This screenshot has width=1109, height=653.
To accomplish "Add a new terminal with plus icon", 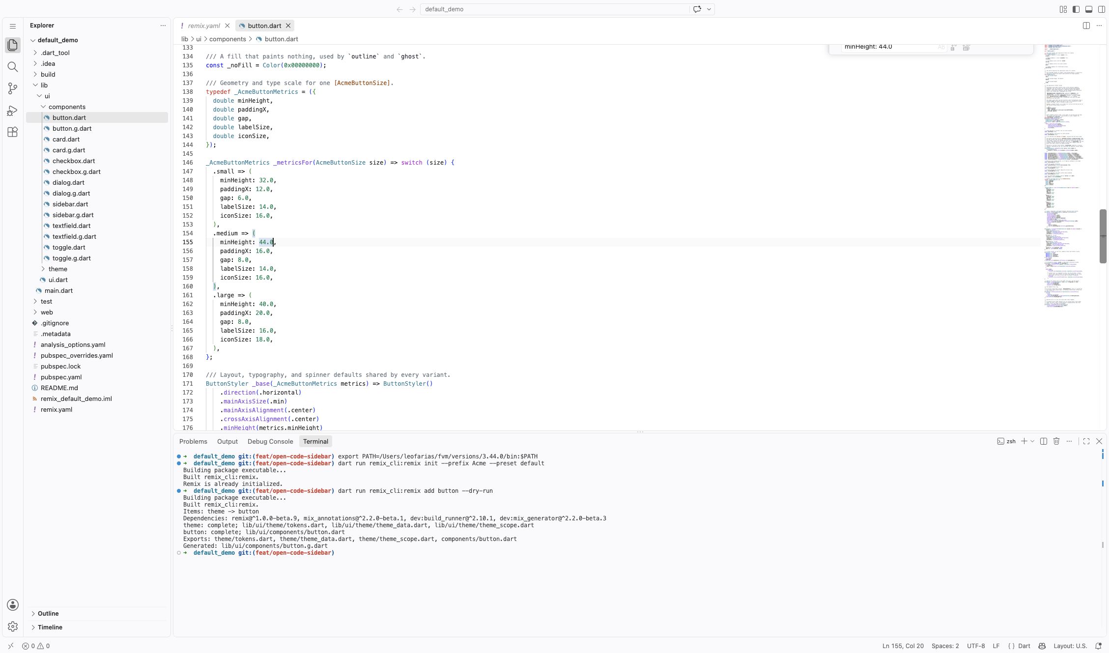I will (1024, 441).
